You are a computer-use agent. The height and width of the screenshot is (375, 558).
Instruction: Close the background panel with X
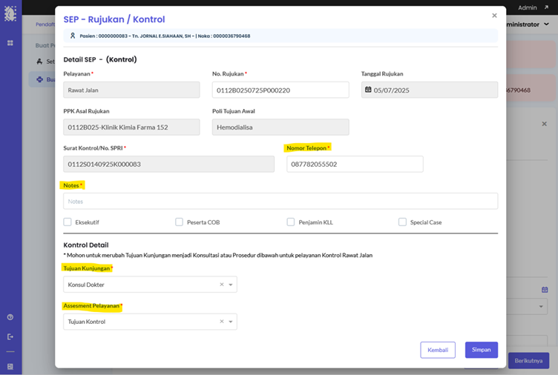[x=544, y=124]
